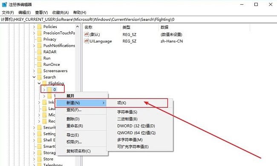Open the 文件(F) menu

[x=8, y=12]
